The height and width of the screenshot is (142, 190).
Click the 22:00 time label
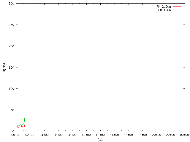point(171,135)
